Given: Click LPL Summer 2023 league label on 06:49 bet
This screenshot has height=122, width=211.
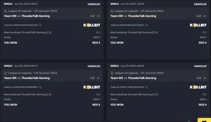Looking at the screenshot, I should pos(152,11).
